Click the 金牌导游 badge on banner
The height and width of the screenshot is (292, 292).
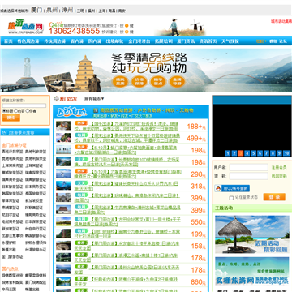coord(178,82)
